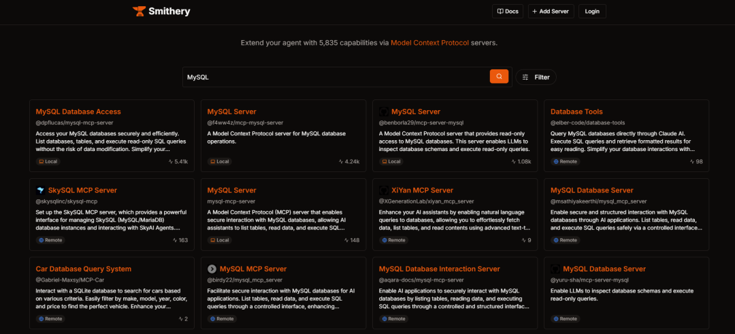
Task: Open the Filter options
Action: tap(536, 78)
